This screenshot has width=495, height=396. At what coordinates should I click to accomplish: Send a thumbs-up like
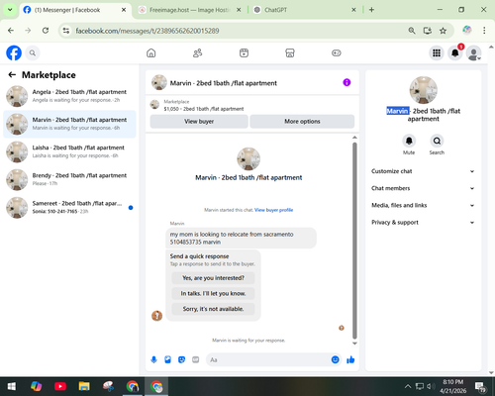[350, 359]
